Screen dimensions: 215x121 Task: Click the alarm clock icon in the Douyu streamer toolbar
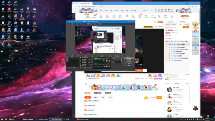101,16
